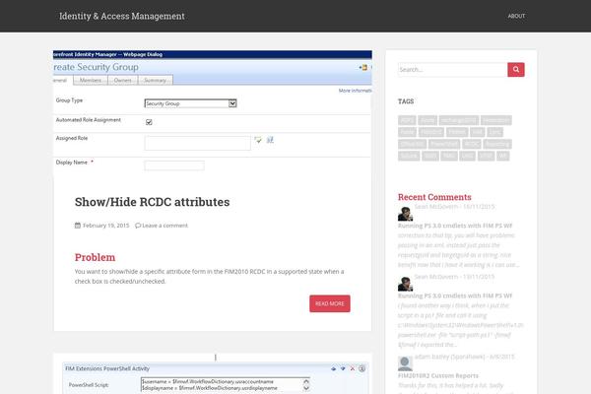591x394 pixels.
Task: Click the February 19, 2015 post date
Action: [x=106, y=226]
